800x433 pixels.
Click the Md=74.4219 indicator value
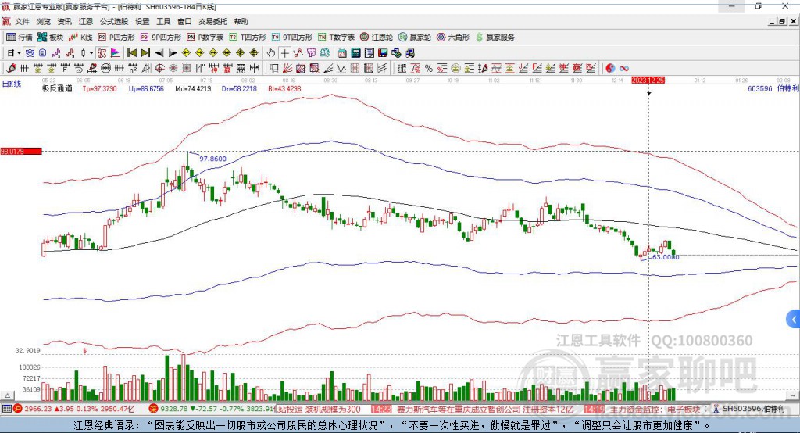193,88
